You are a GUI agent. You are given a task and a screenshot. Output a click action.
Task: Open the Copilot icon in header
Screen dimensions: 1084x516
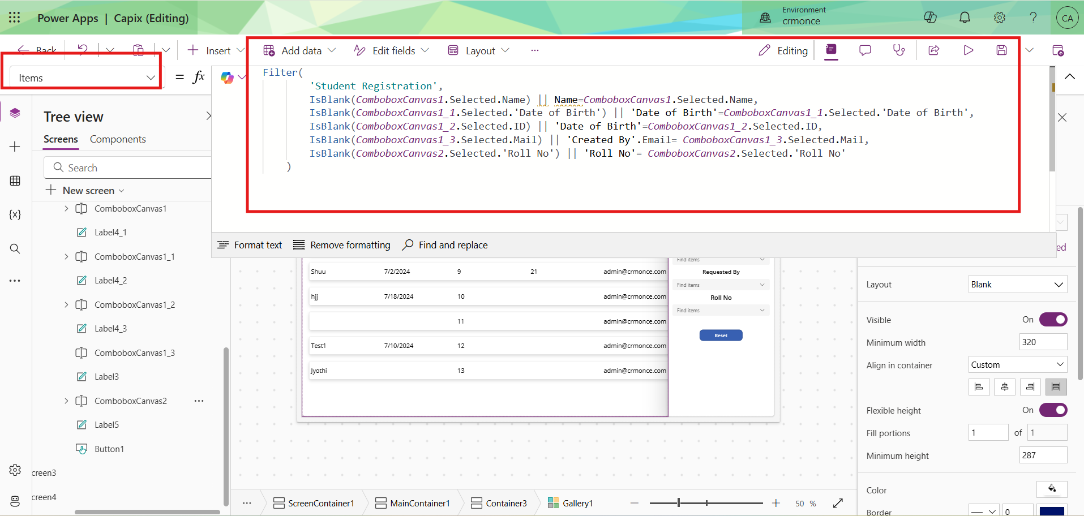tap(930, 18)
